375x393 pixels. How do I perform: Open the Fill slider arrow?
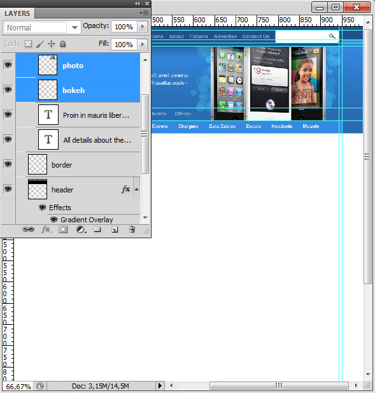click(142, 45)
